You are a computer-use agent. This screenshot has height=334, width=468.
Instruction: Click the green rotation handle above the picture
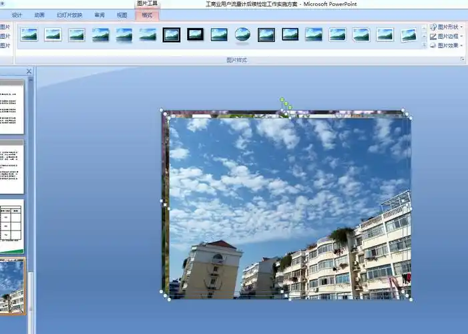pos(282,100)
